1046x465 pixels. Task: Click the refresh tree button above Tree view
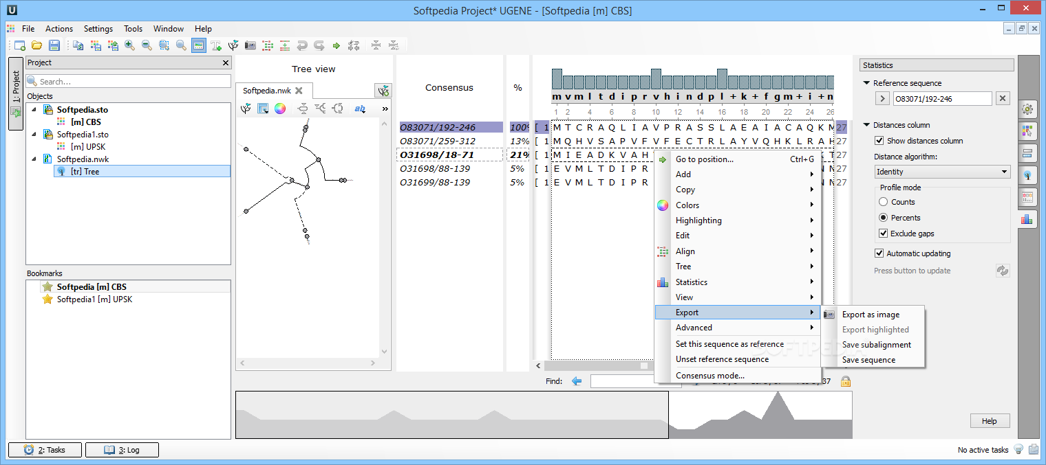pyautogui.click(x=383, y=90)
